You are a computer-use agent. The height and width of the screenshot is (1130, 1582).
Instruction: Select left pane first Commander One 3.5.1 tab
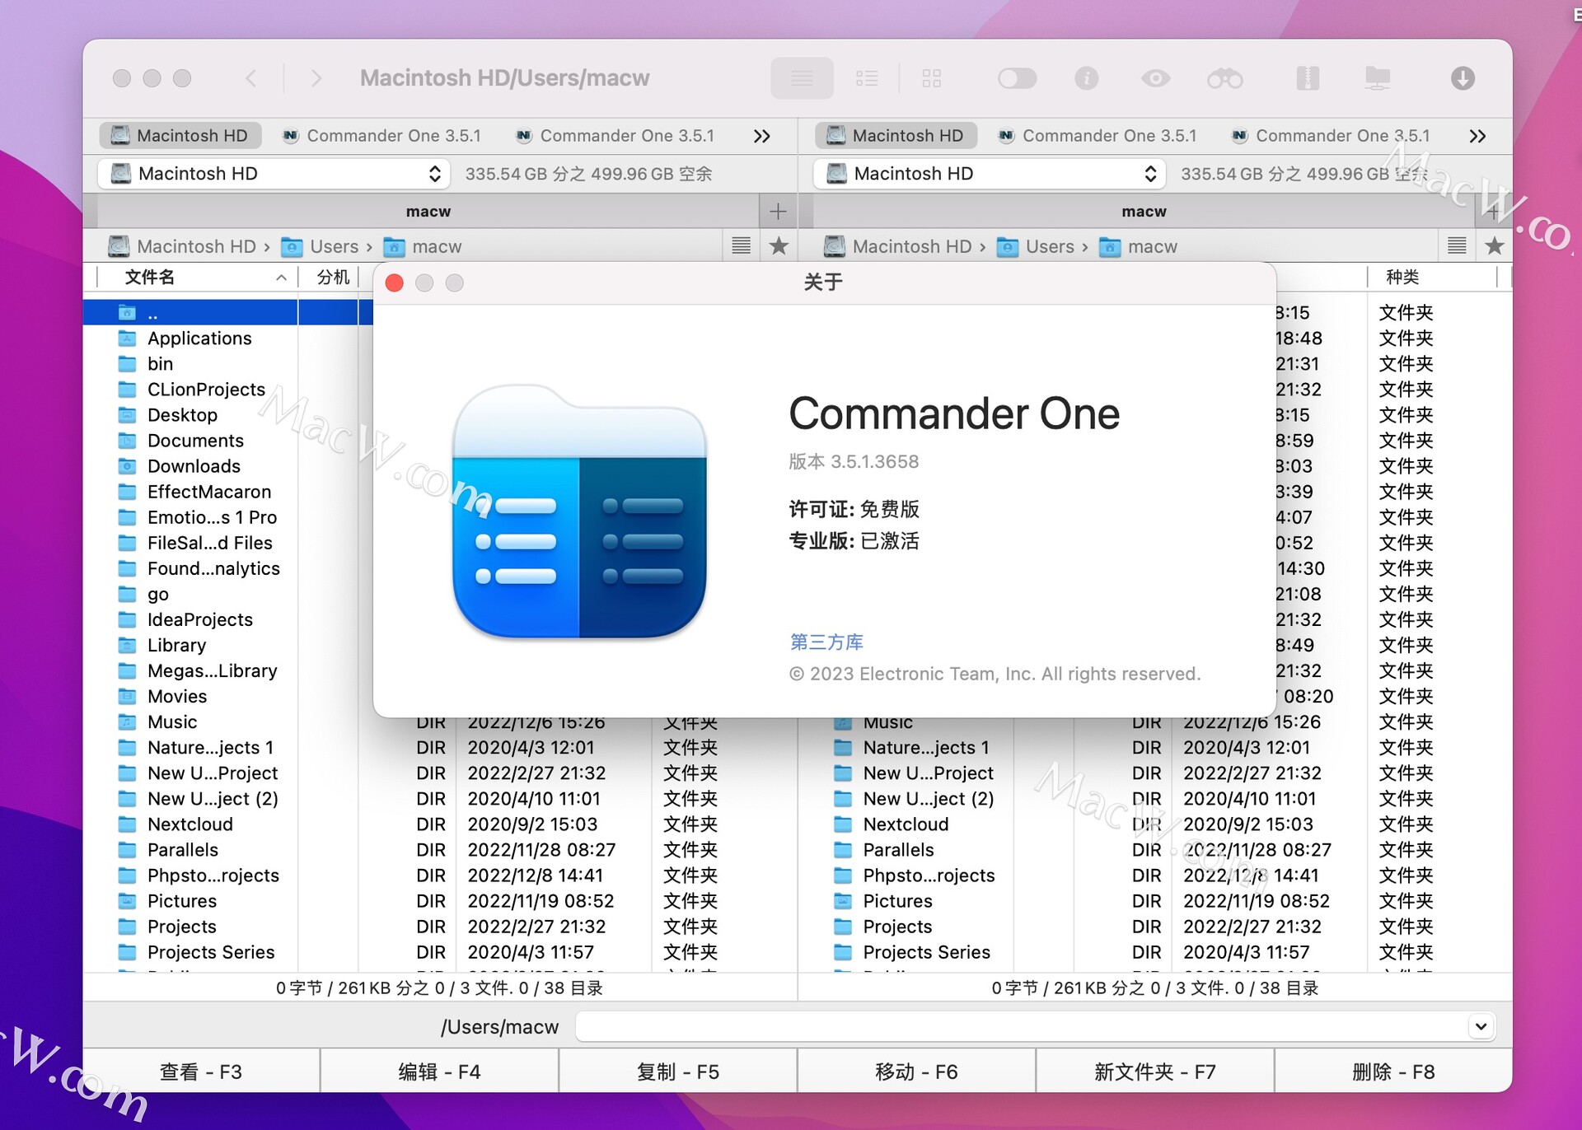[x=381, y=135]
